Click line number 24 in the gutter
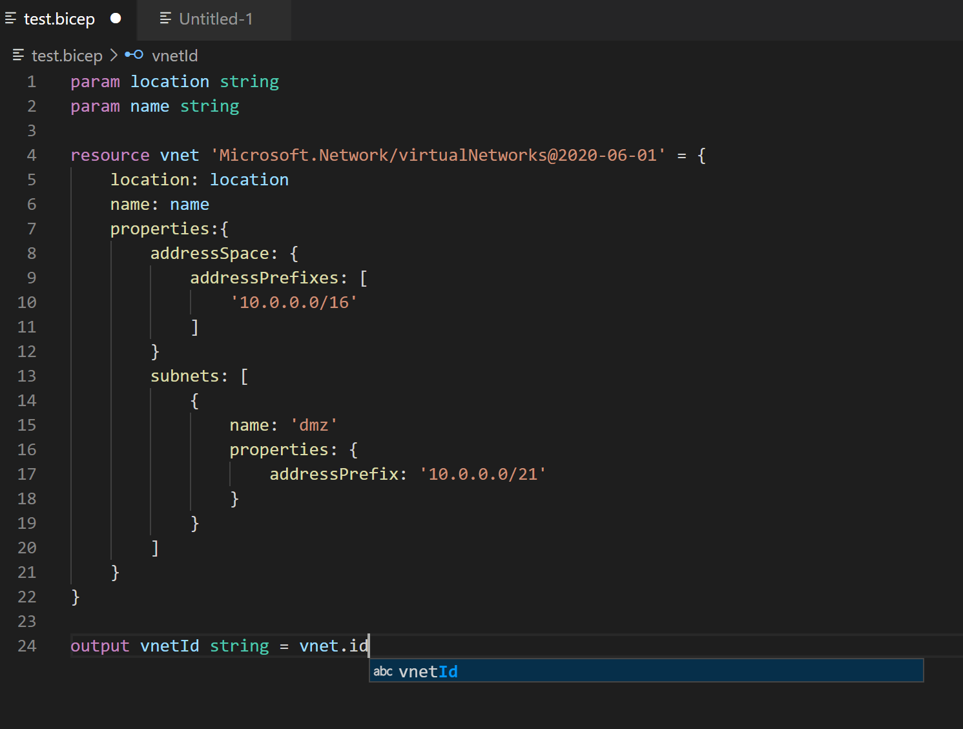This screenshot has width=963, height=729. click(26, 646)
